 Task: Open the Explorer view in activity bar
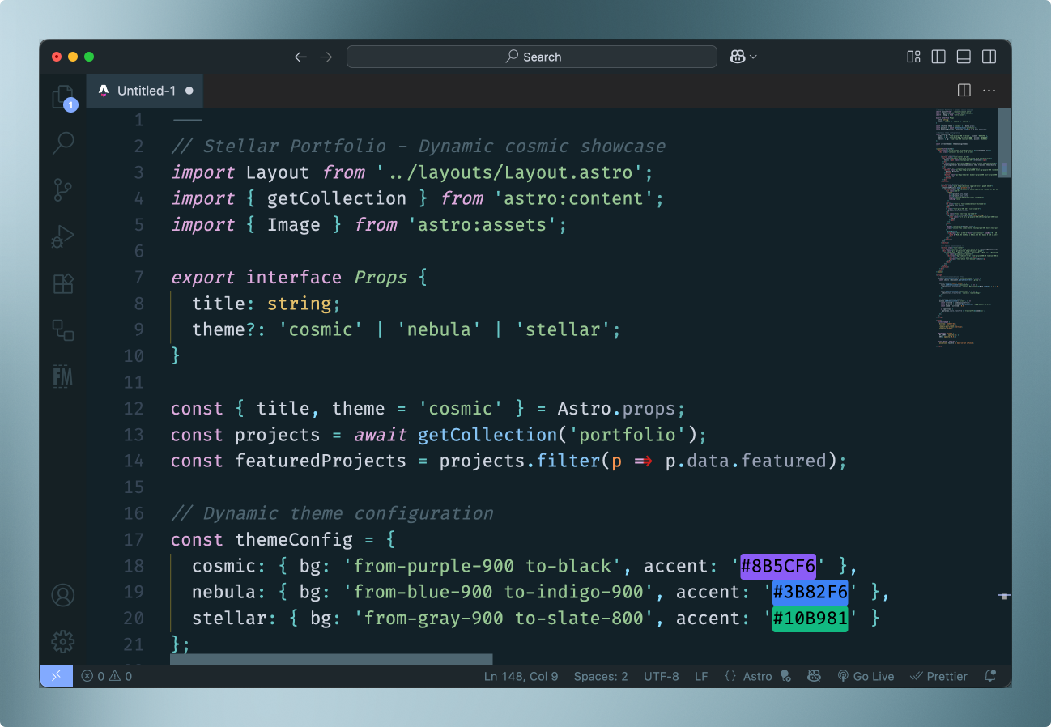point(63,97)
